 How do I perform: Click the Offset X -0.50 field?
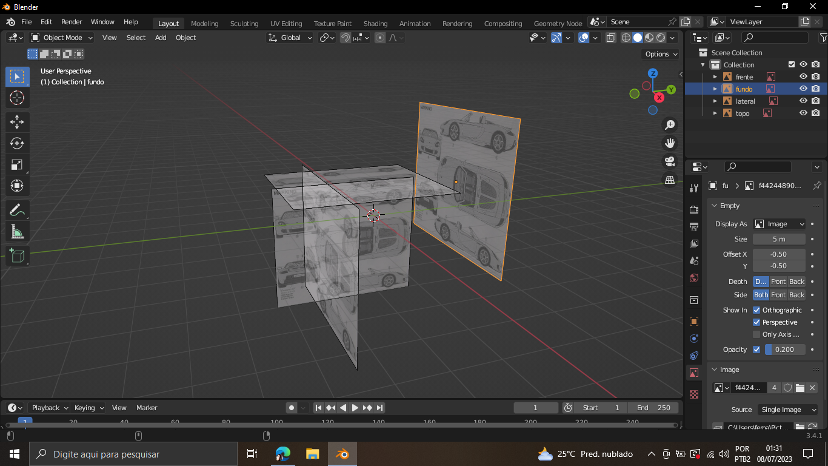[x=780, y=254]
